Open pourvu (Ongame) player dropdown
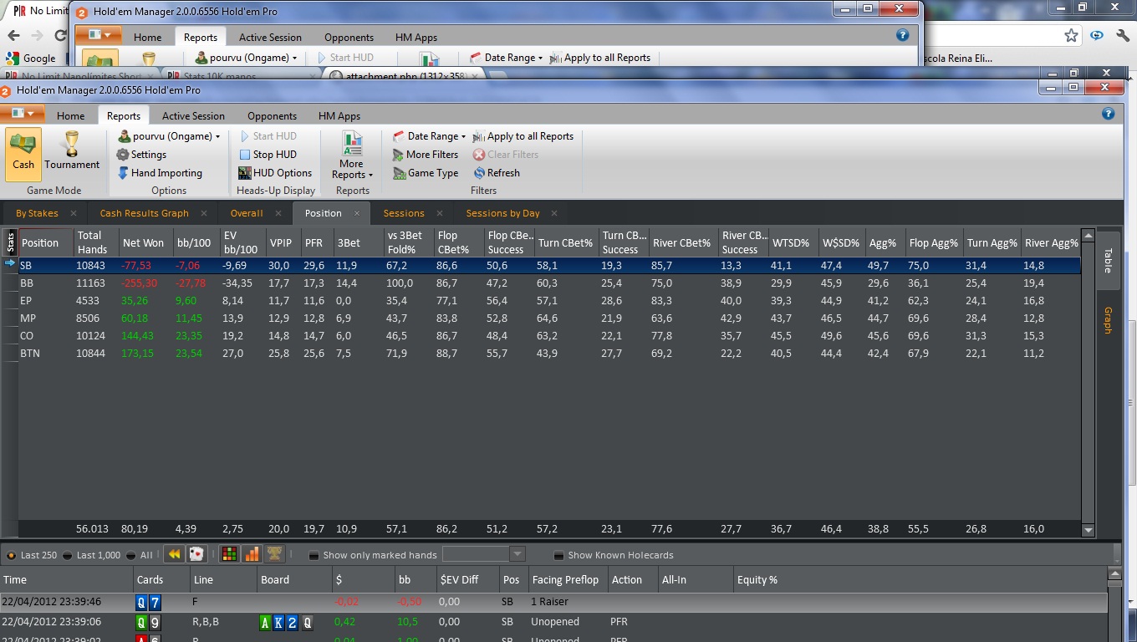Image resolution: width=1137 pixels, height=642 pixels. coord(170,136)
